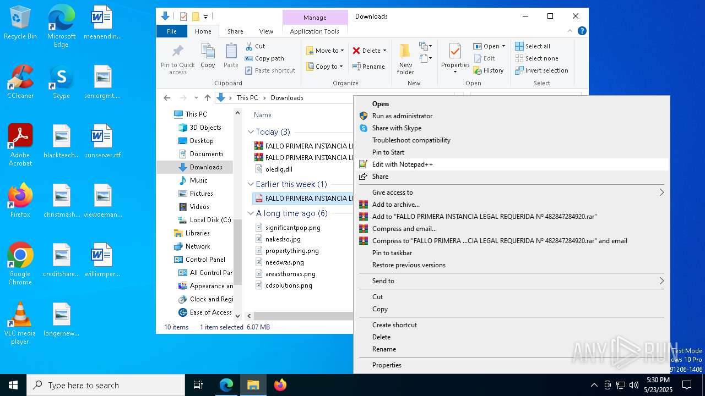Click Edit in Open group

(484, 58)
